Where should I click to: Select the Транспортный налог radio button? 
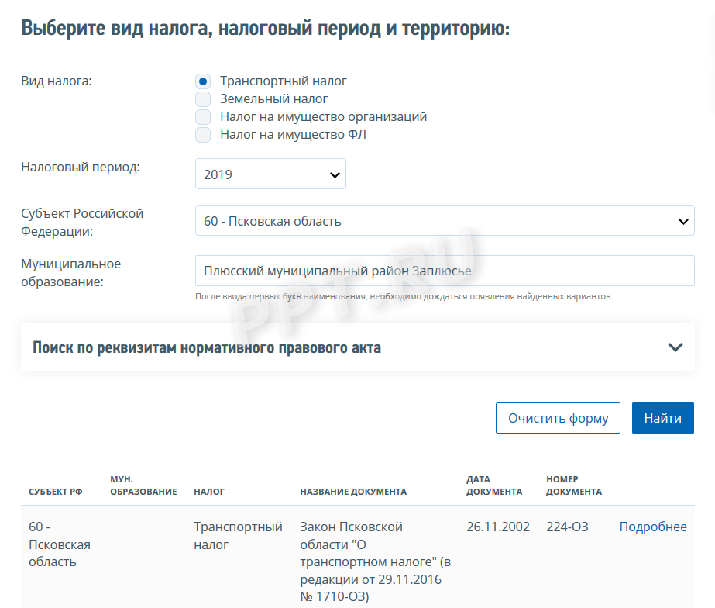203,81
